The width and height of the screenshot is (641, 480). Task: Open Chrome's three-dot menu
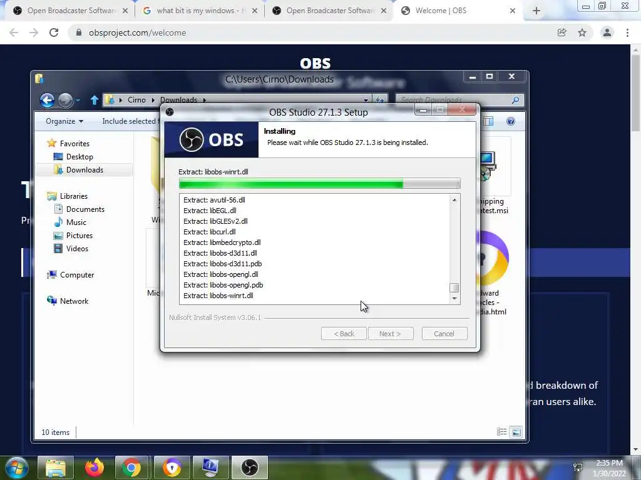pyautogui.click(x=627, y=32)
